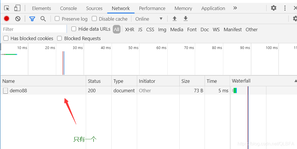297x149 pixels.
Task: Sort by Status column header
Action: [x=99, y=81]
